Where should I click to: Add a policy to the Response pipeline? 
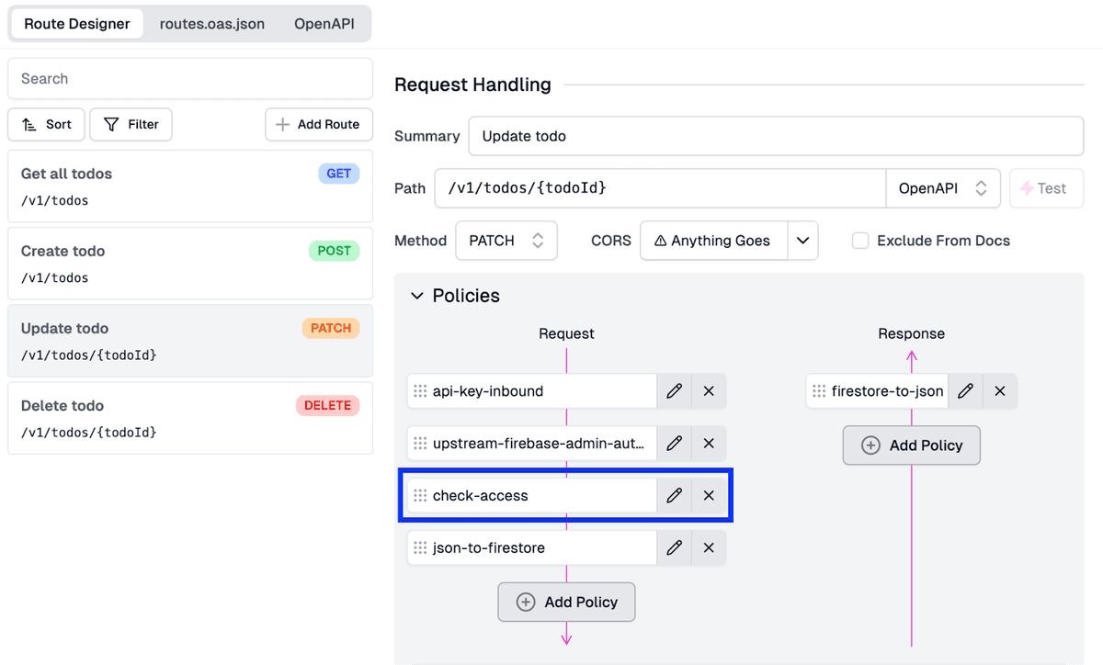(911, 445)
